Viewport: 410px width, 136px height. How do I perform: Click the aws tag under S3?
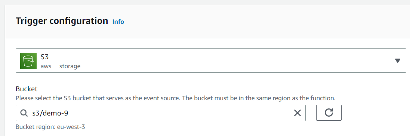tap(46, 66)
